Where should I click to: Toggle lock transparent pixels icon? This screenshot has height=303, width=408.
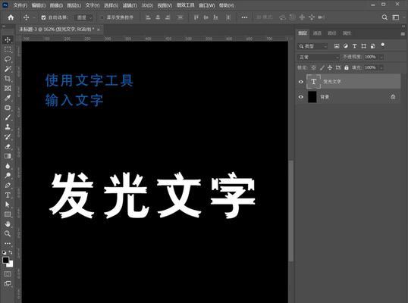313,67
